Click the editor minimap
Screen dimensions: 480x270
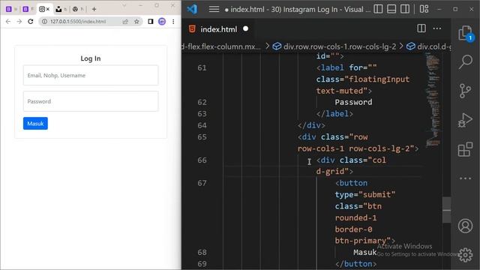(x=433, y=99)
